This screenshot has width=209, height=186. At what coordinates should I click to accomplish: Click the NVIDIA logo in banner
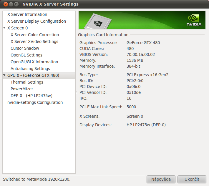click(194, 20)
